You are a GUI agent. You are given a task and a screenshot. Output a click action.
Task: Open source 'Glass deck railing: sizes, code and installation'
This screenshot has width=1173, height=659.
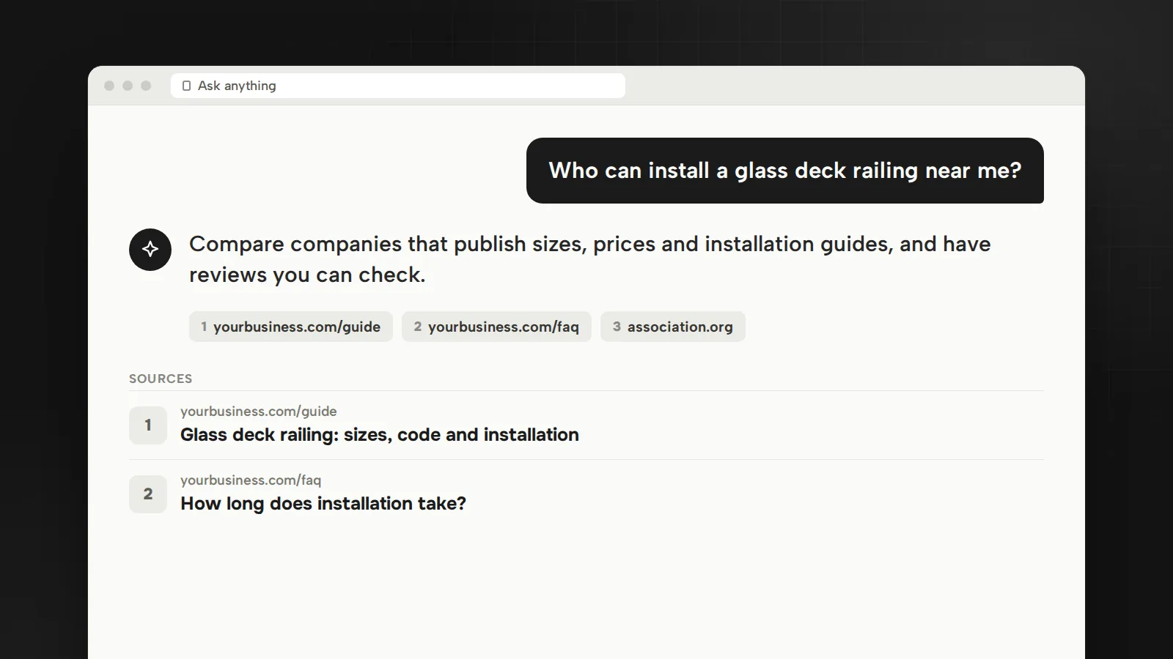pyautogui.click(x=380, y=435)
